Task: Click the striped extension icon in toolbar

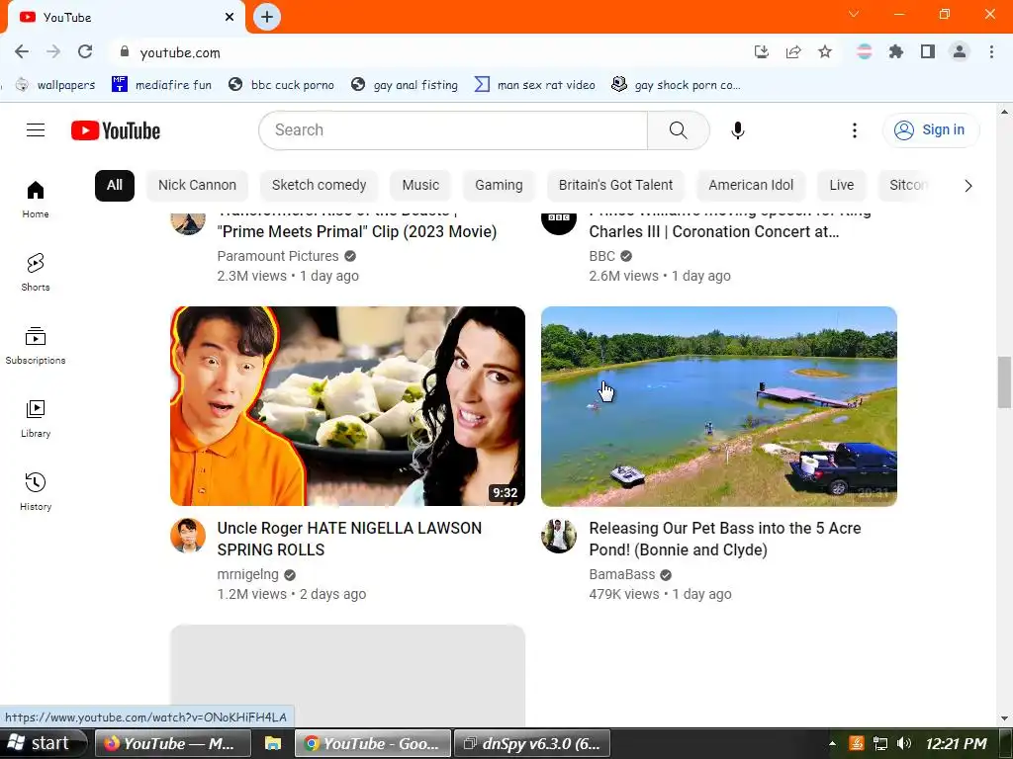Action: point(865,51)
